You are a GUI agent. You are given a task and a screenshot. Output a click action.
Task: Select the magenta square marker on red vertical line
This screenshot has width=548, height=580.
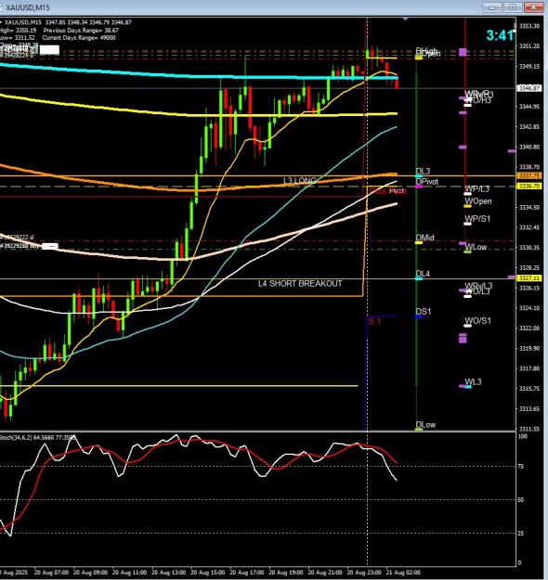[x=463, y=52]
